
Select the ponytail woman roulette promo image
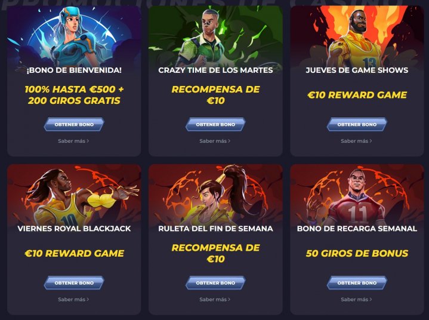tap(215, 195)
